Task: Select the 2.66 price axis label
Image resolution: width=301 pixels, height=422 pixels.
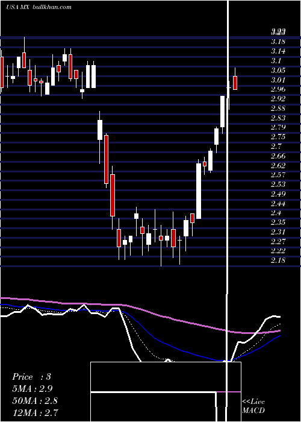Action: click(x=278, y=156)
